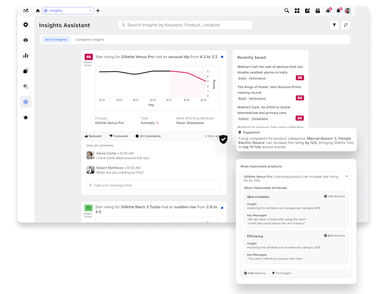The image size is (386, 294).
Task: Click the 72 impact score badge on Mach 3 Turbo
Action: pos(89,208)
